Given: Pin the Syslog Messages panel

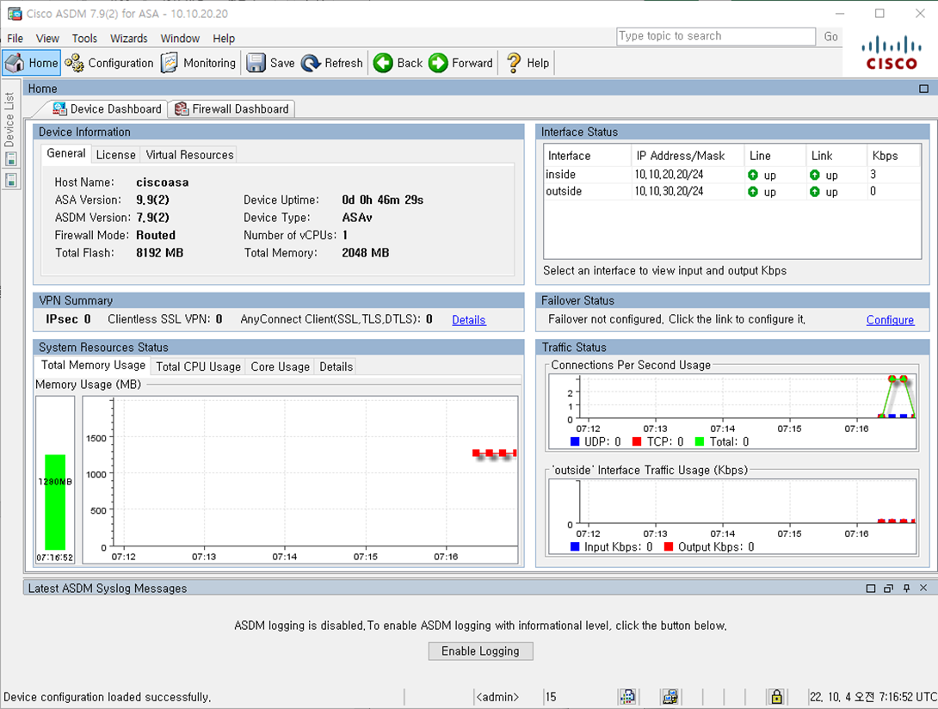Looking at the screenshot, I should (x=906, y=589).
